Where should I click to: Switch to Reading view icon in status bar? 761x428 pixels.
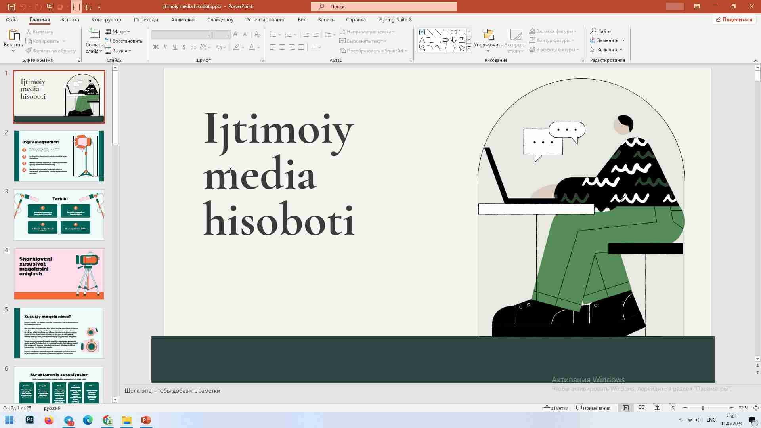point(657,408)
